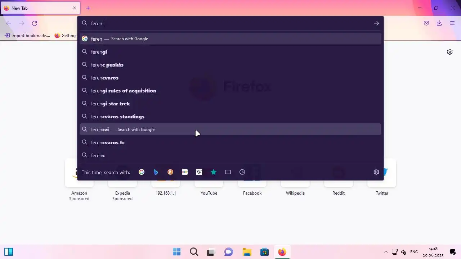
Task: Go back one page
Action: pyautogui.click(x=9, y=23)
